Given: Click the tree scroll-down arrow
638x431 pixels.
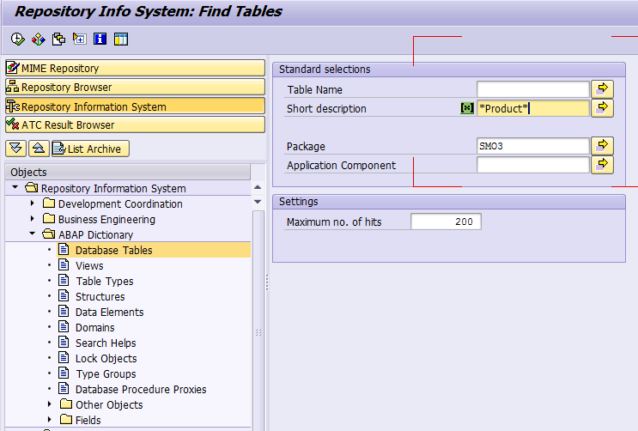Looking at the screenshot, I should [258, 202].
